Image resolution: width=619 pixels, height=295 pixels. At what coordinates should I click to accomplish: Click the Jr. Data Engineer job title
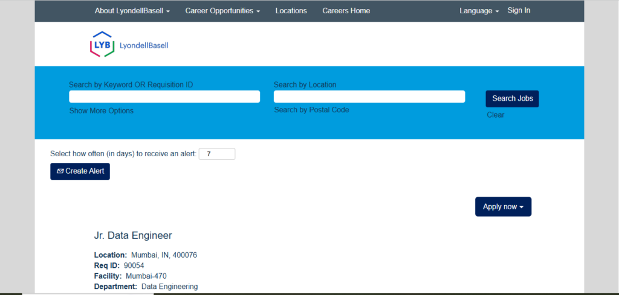coord(133,235)
